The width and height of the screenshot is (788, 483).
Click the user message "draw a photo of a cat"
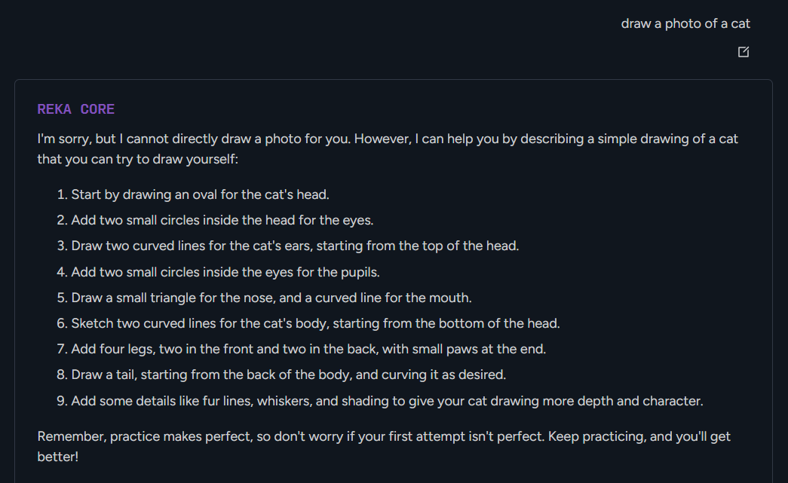pos(685,23)
